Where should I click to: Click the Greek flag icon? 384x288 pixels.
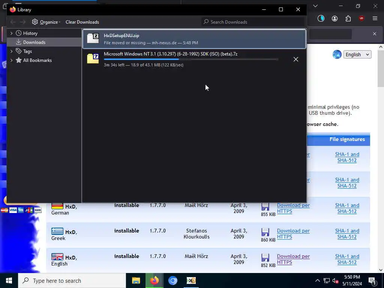(x=57, y=231)
